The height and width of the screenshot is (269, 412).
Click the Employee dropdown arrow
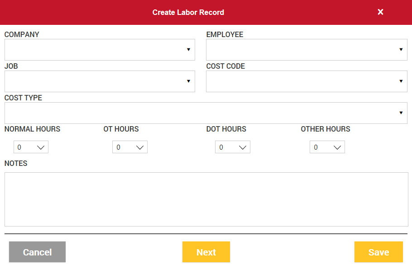(x=401, y=50)
